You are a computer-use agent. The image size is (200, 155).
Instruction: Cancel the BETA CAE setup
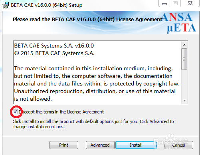pyautogui.click(x=178, y=145)
